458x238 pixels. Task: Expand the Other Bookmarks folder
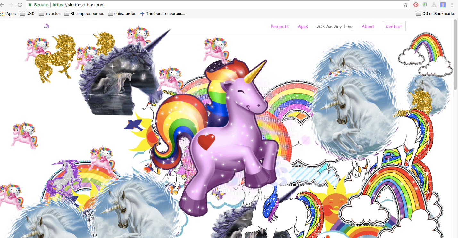point(435,14)
